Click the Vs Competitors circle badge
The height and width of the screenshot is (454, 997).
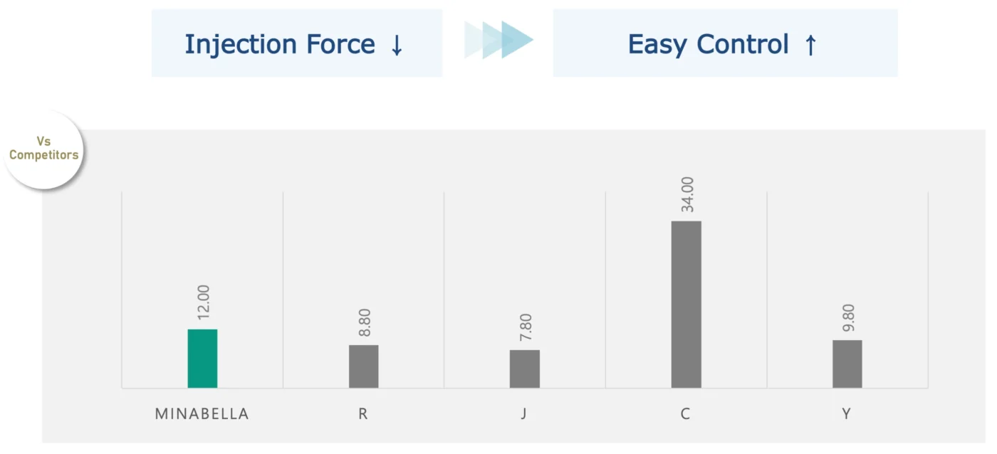(44, 149)
